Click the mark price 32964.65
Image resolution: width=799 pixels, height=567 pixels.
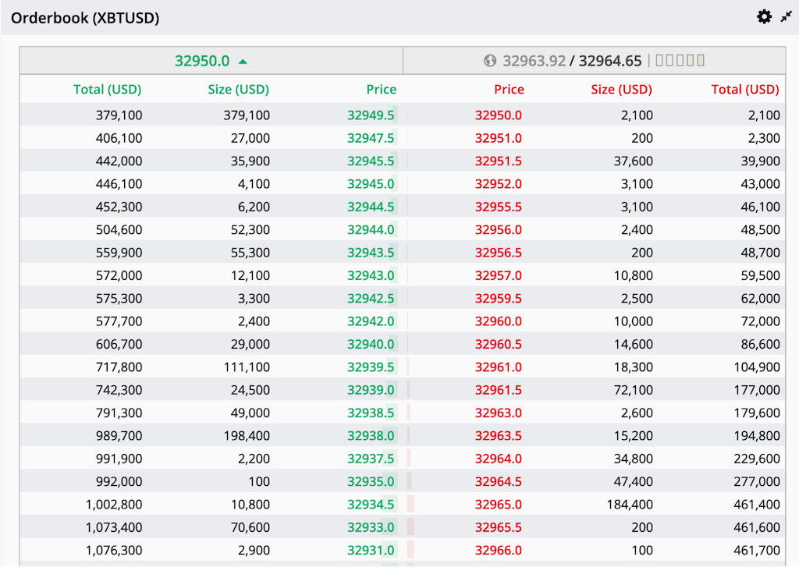coord(610,61)
